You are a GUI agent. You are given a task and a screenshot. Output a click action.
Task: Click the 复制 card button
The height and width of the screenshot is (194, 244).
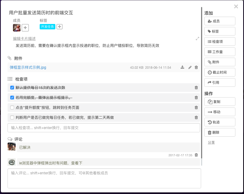pyautogui.click(x=220, y=102)
